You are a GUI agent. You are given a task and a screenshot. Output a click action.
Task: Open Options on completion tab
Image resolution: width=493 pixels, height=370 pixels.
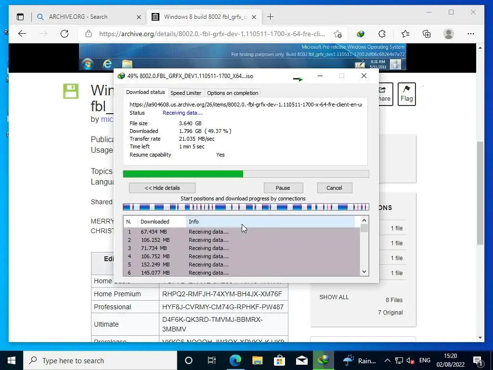coord(233,93)
